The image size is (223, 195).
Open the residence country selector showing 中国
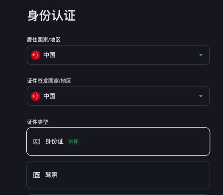tap(118, 55)
